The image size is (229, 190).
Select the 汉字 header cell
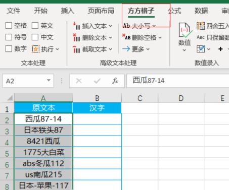pos(97,108)
